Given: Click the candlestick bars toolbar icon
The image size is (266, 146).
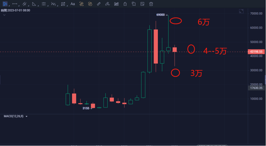Looking at the screenshot, I should [116, 4].
